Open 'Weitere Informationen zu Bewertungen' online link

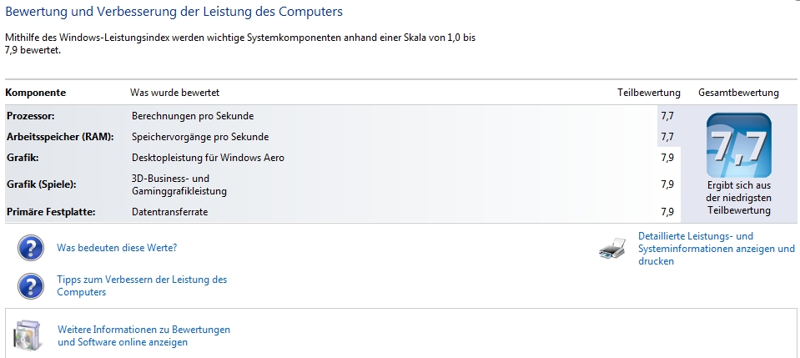[x=143, y=336]
